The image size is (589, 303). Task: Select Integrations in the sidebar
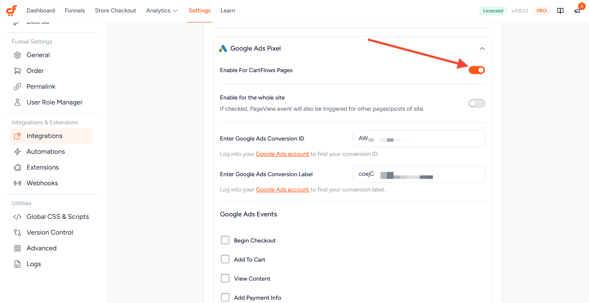[x=52, y=136]
